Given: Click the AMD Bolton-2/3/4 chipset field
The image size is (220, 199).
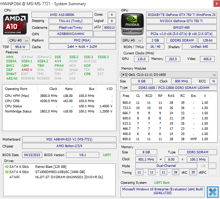Looking at the screenshot, I should tap(69, 146).
